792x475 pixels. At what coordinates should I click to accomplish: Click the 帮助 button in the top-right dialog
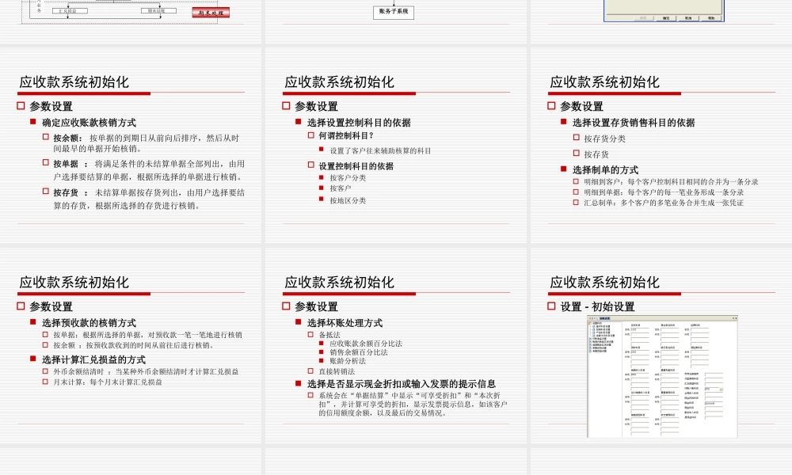click(x=711, y=18)
